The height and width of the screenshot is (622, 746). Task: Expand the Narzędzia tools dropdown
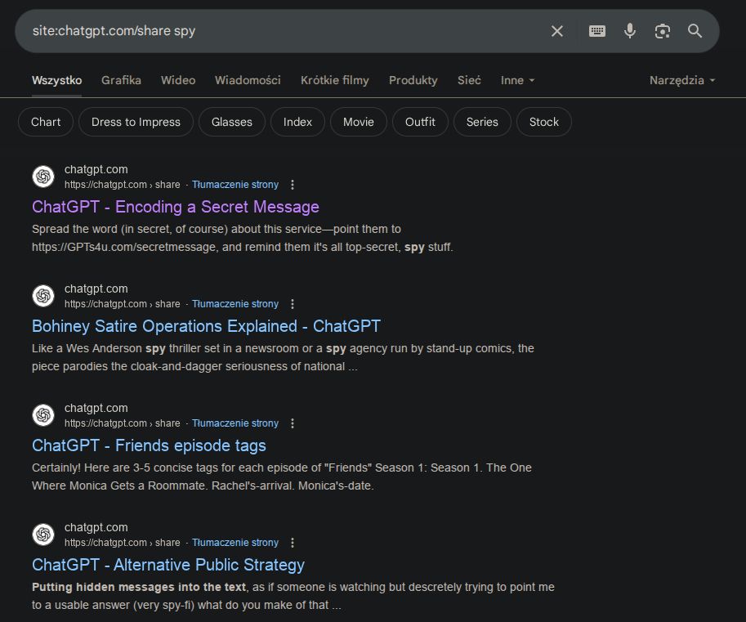tap(681, 80)
